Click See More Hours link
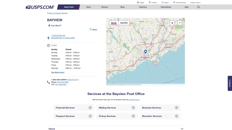 58,72
